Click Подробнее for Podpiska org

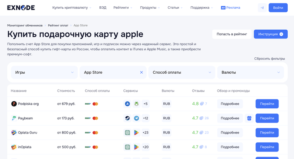[230, 104]
